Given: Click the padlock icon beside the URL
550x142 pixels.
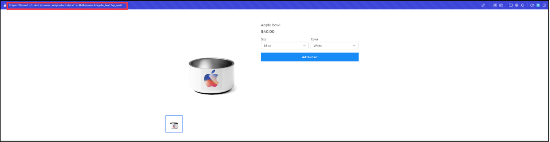Looking at the screenshot, I should (5, 5).
